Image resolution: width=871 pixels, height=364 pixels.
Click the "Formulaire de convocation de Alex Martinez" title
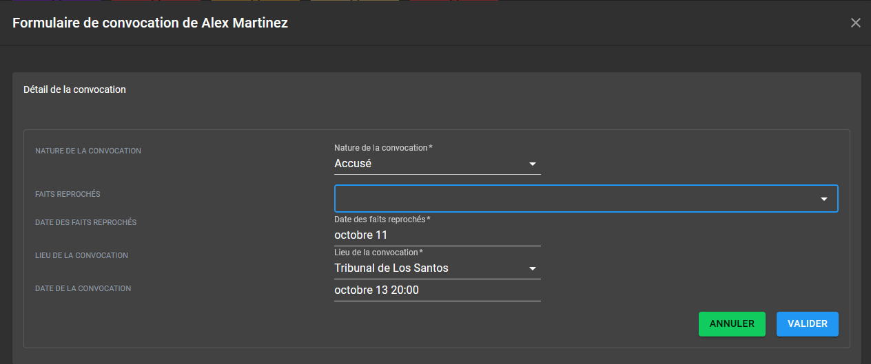[150, 23]
